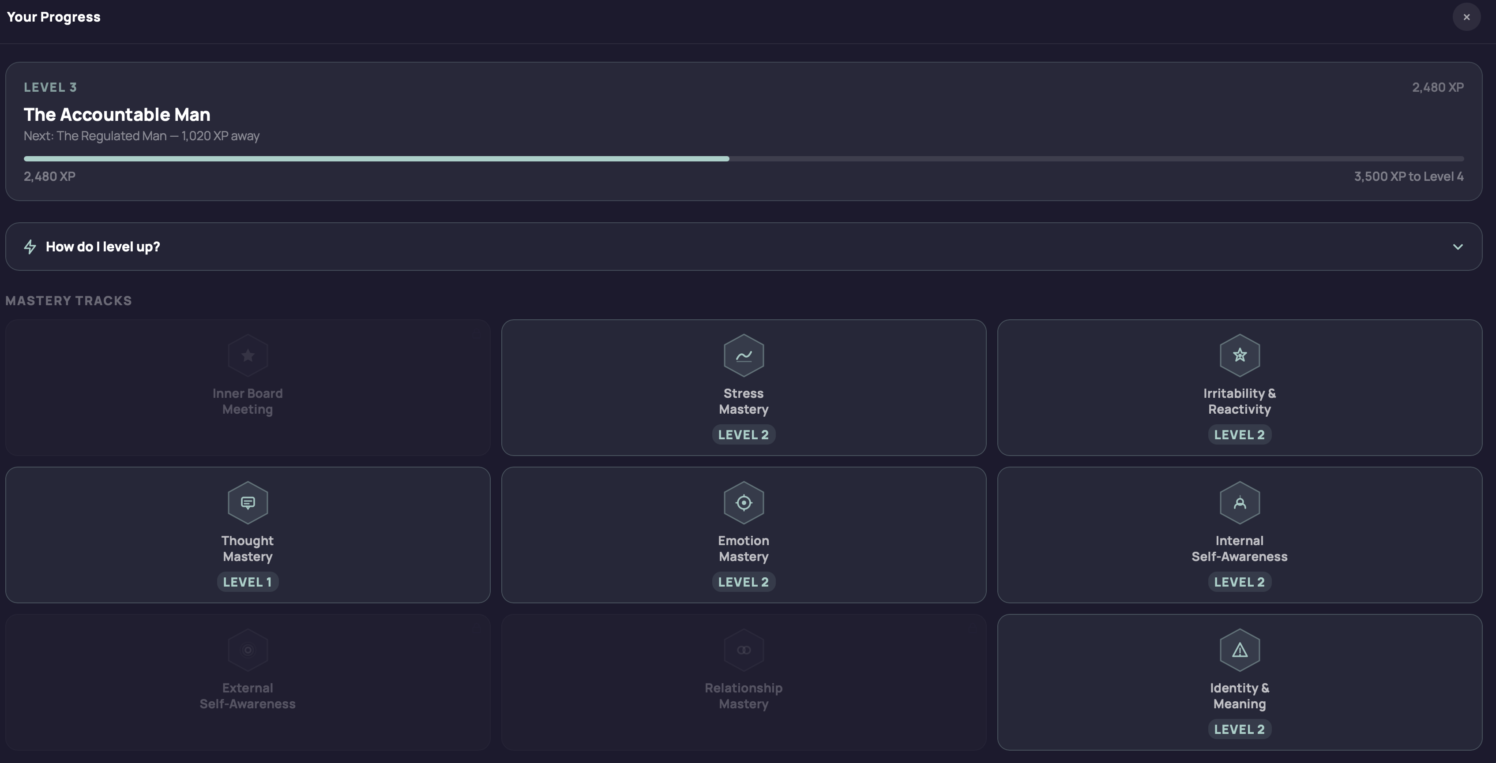
Task: Click the Identity & Meaning LEVEL 2 badge
Action: click(x=1239, y=729)
